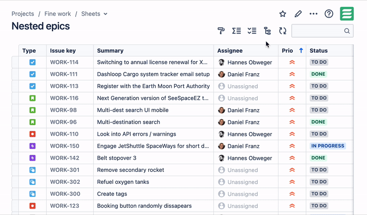Change IN PROGRESS status of WORK-150
367x215 pixels.
tap(328, 146)
